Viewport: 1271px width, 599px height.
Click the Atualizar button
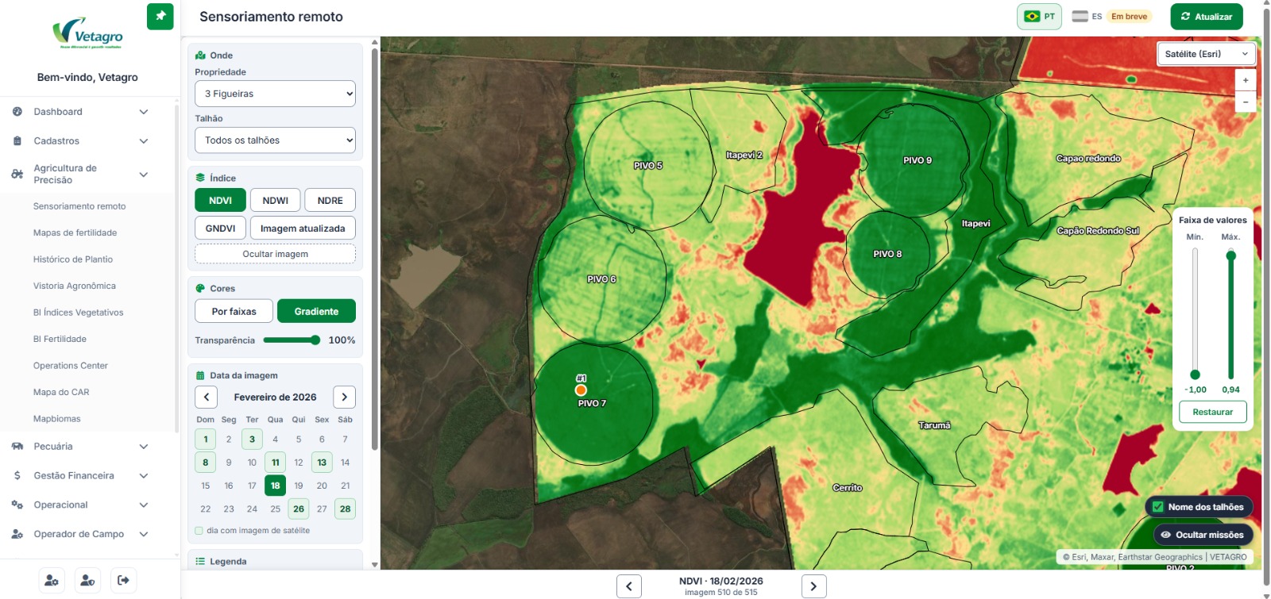point(1207,17)
